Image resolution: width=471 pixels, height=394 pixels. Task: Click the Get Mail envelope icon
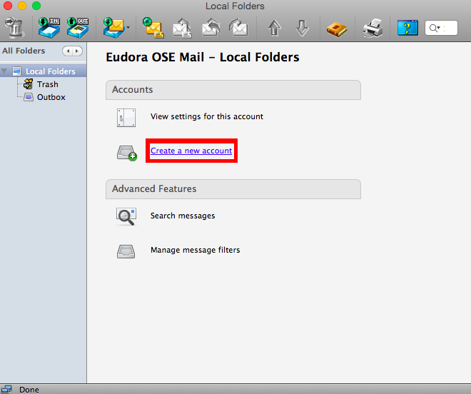tap(113, 28)
